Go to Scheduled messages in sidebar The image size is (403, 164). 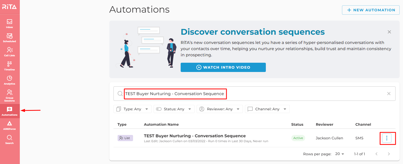[x=10, y=38]
